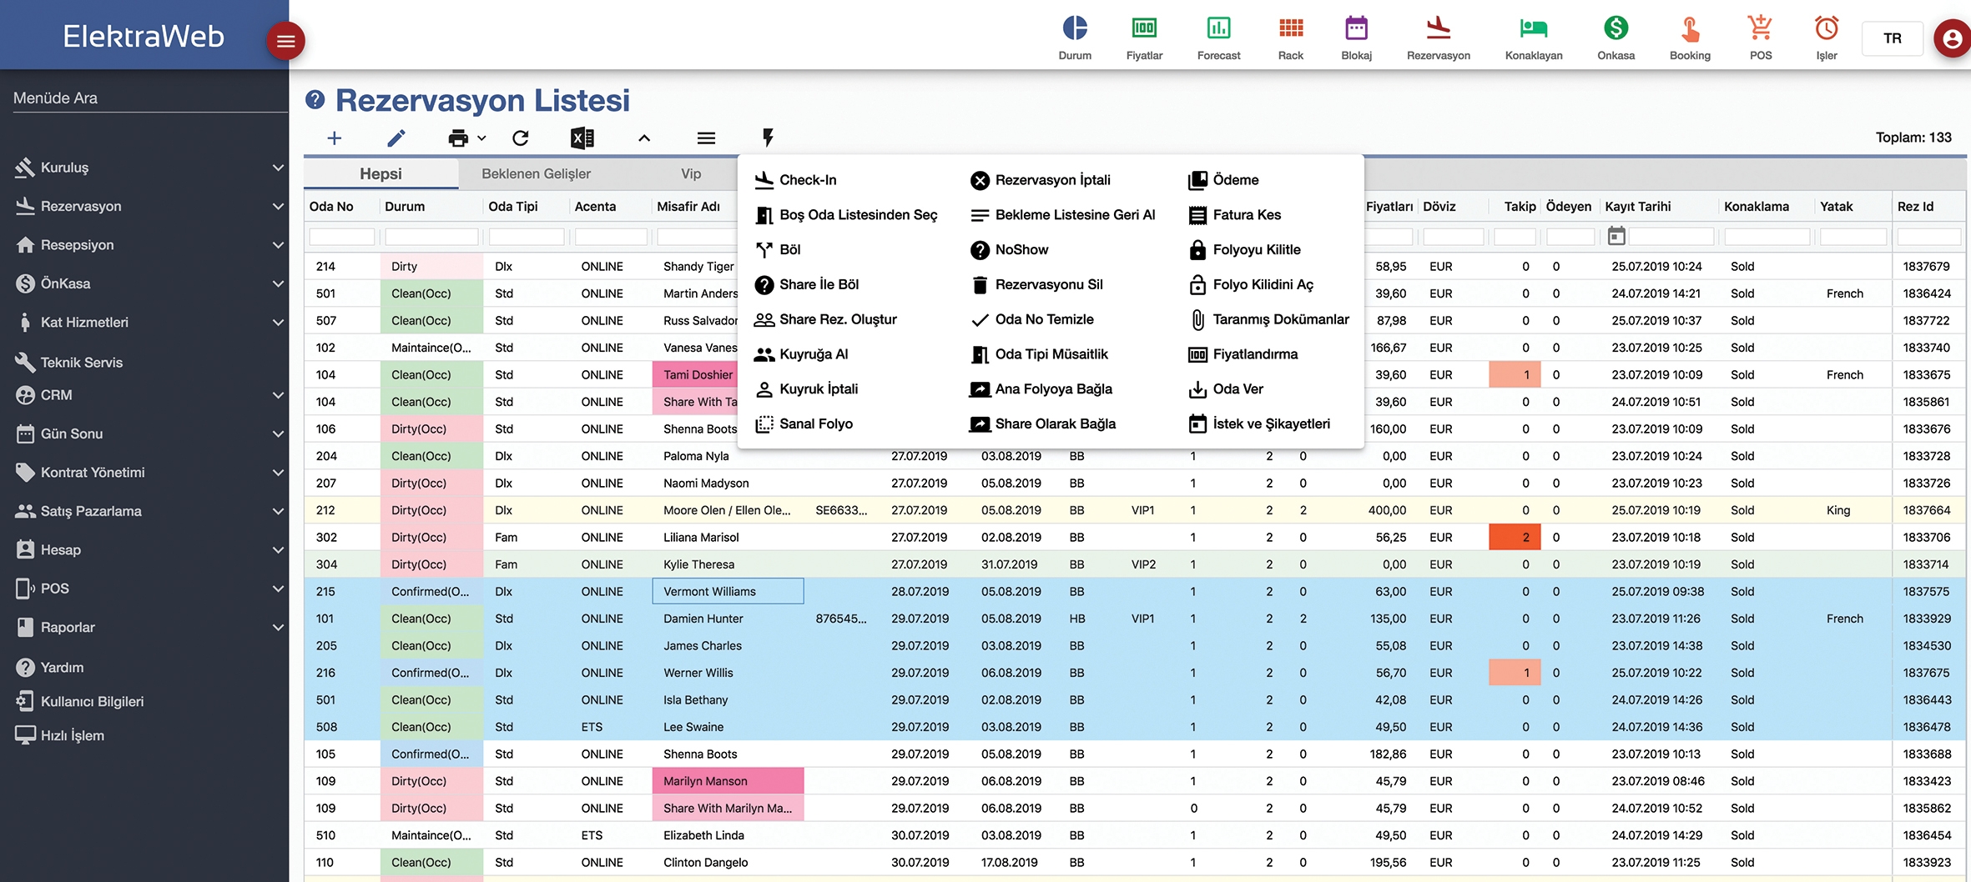Open Kayıt Tarihi calendar date filter

1616,237
